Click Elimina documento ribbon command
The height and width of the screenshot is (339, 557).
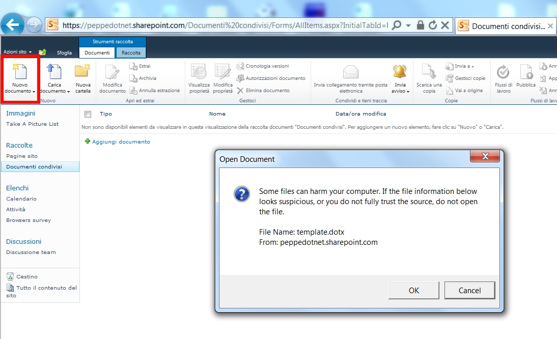263,91
